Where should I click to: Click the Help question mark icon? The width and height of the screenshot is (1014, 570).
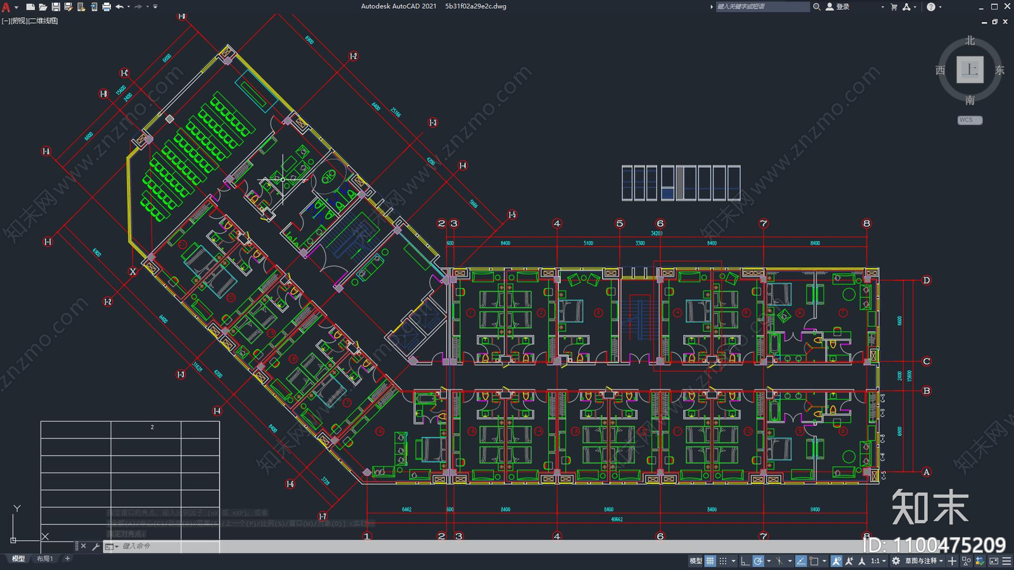coord(930,7)
